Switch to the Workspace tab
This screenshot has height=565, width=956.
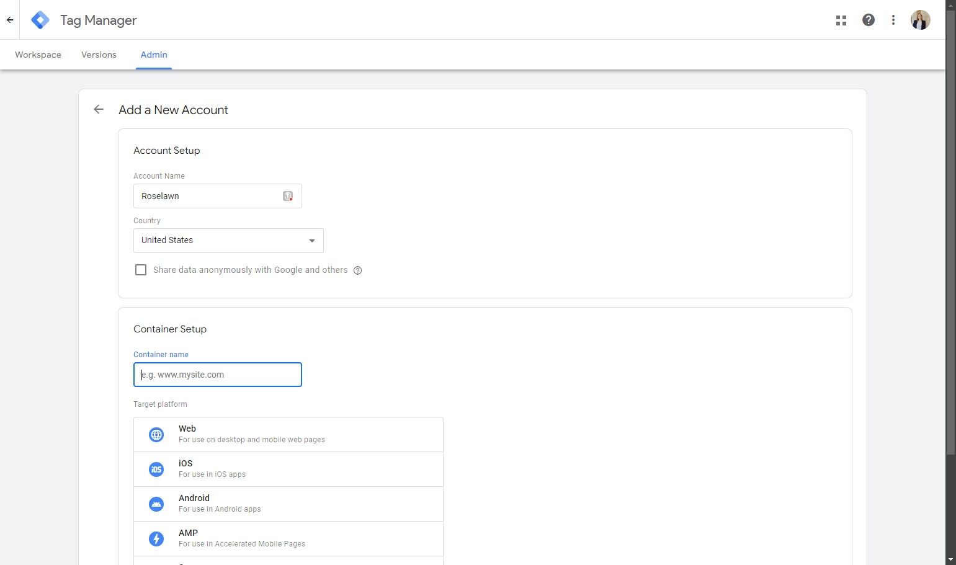pos(38,55)
